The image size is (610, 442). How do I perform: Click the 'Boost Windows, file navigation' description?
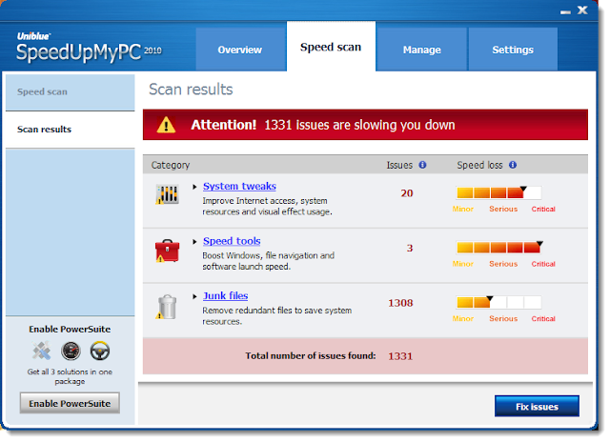coord(269,261)
